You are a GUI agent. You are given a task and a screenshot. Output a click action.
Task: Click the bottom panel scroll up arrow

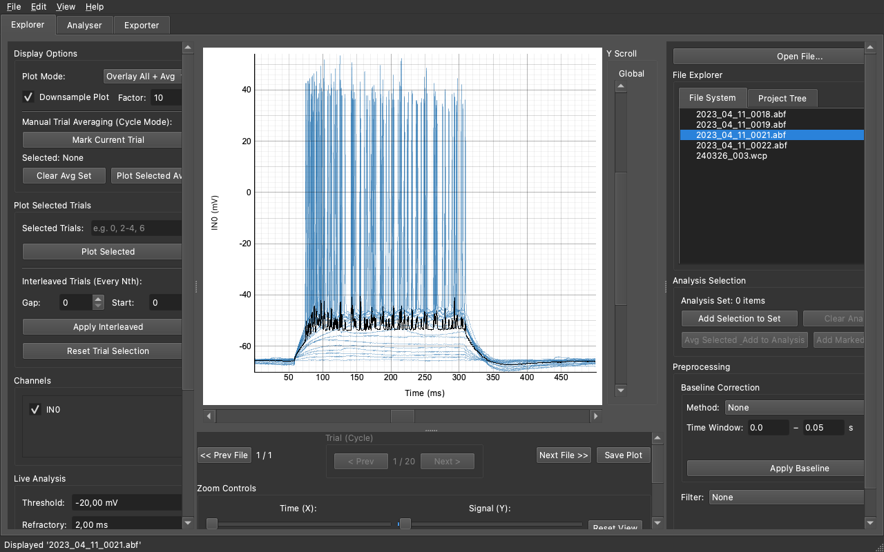coord(657,438)
